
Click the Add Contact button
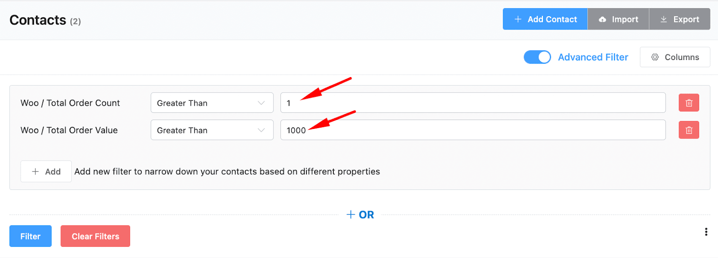[x=545, y=19]
